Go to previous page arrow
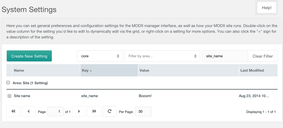The height and width of the screenshot is (128, 283). pyautogui.click(x=29, y=112)
